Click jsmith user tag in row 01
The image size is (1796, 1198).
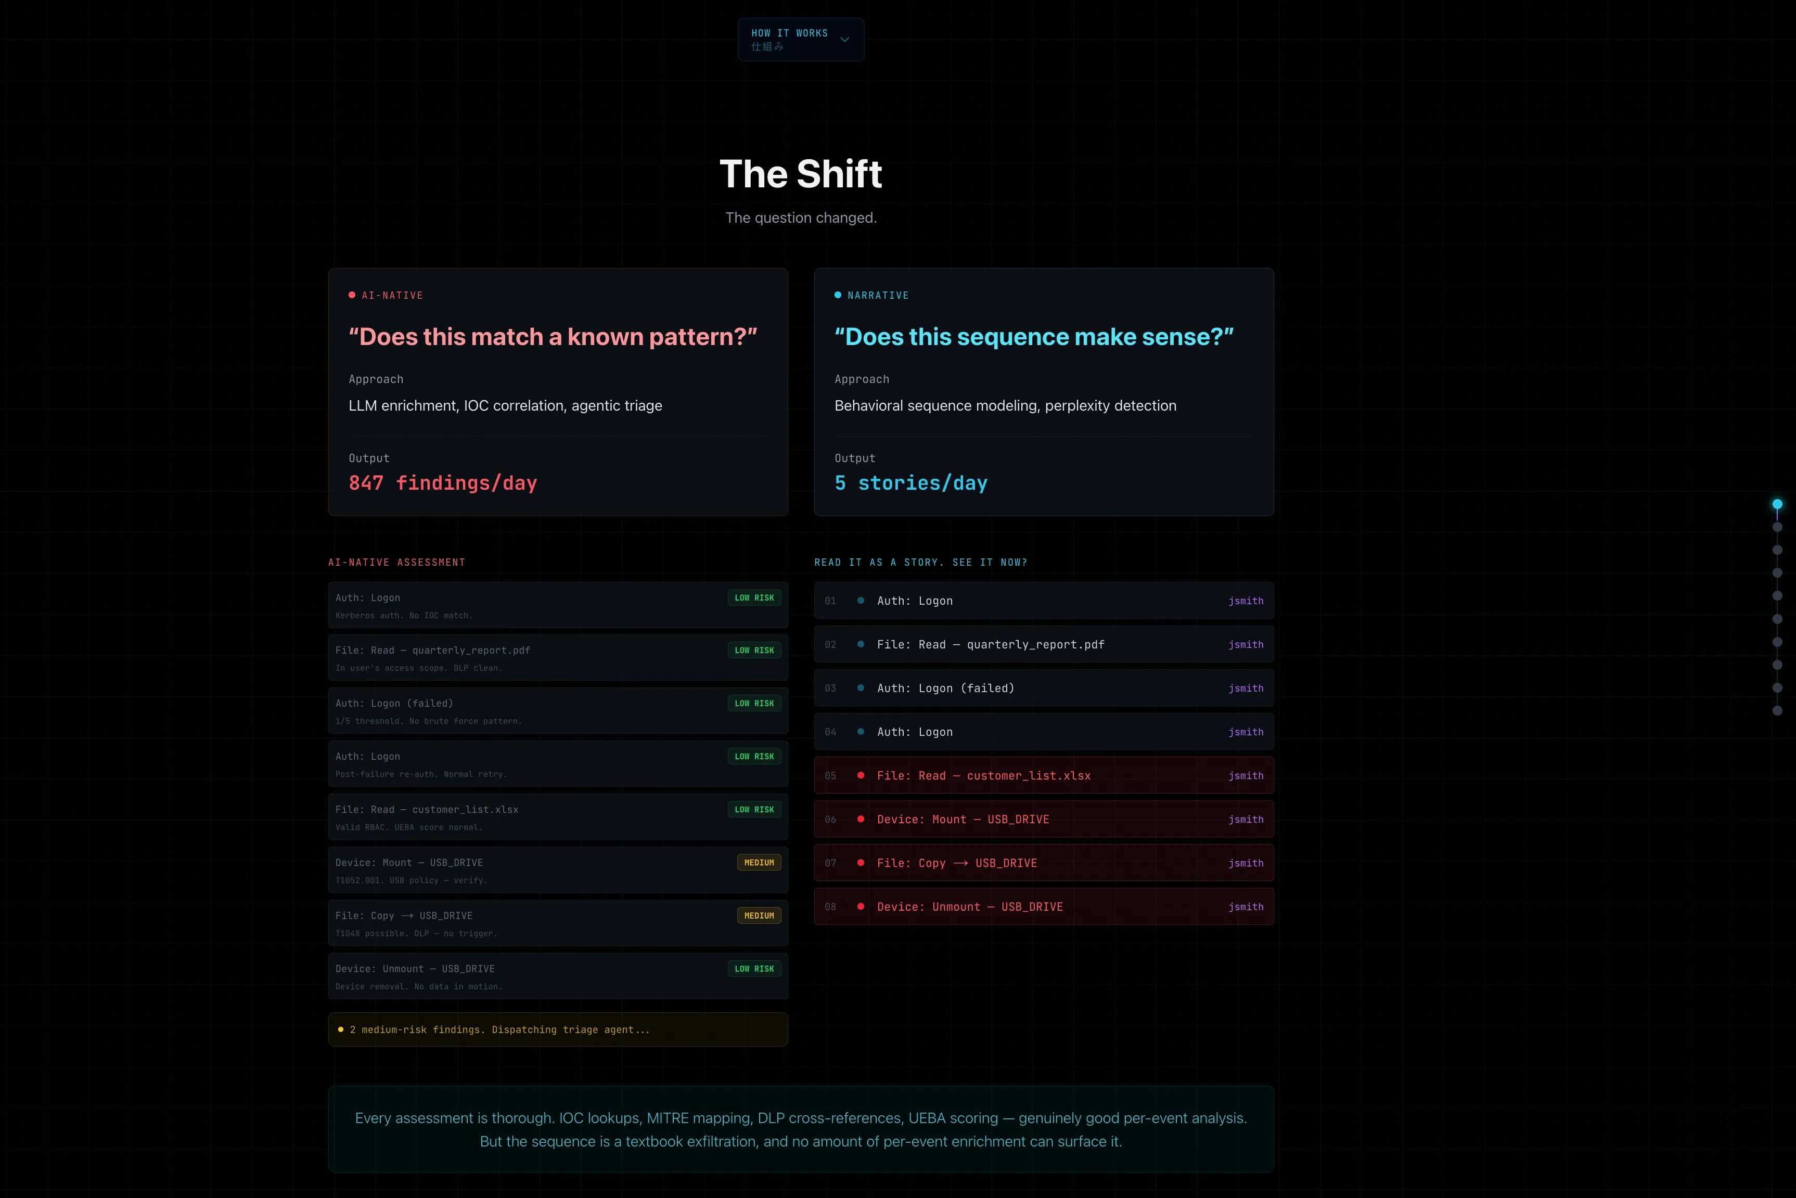coord(1246,601)
